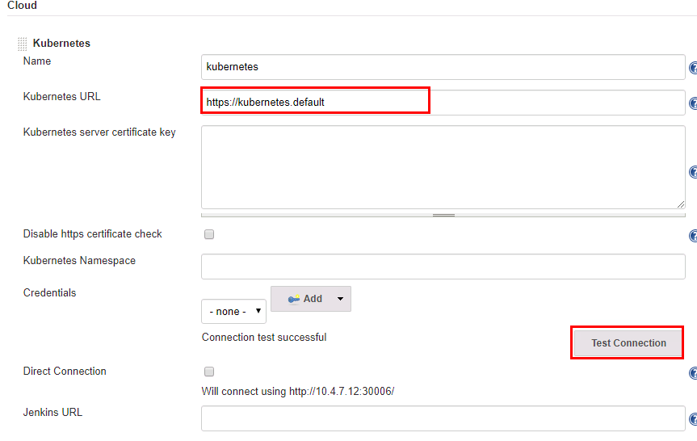The image size is (697, 441).
Task: Click the drag handle beside Kubernetes heading
Action: click(22, 44)
